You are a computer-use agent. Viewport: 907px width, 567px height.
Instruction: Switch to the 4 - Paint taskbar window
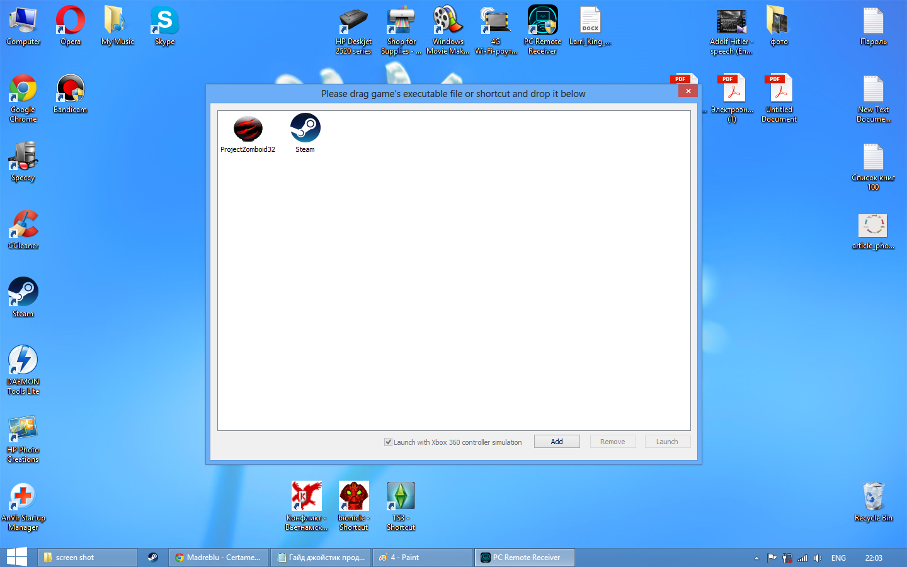[x=423, y=558]
